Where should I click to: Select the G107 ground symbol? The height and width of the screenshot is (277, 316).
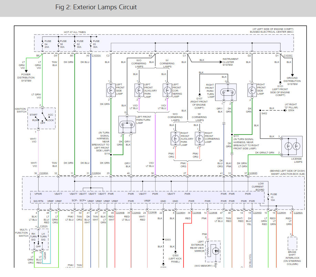click(200, 95)
